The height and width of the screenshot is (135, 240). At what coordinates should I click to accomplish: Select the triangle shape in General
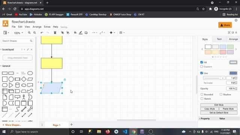pos(11,85)
